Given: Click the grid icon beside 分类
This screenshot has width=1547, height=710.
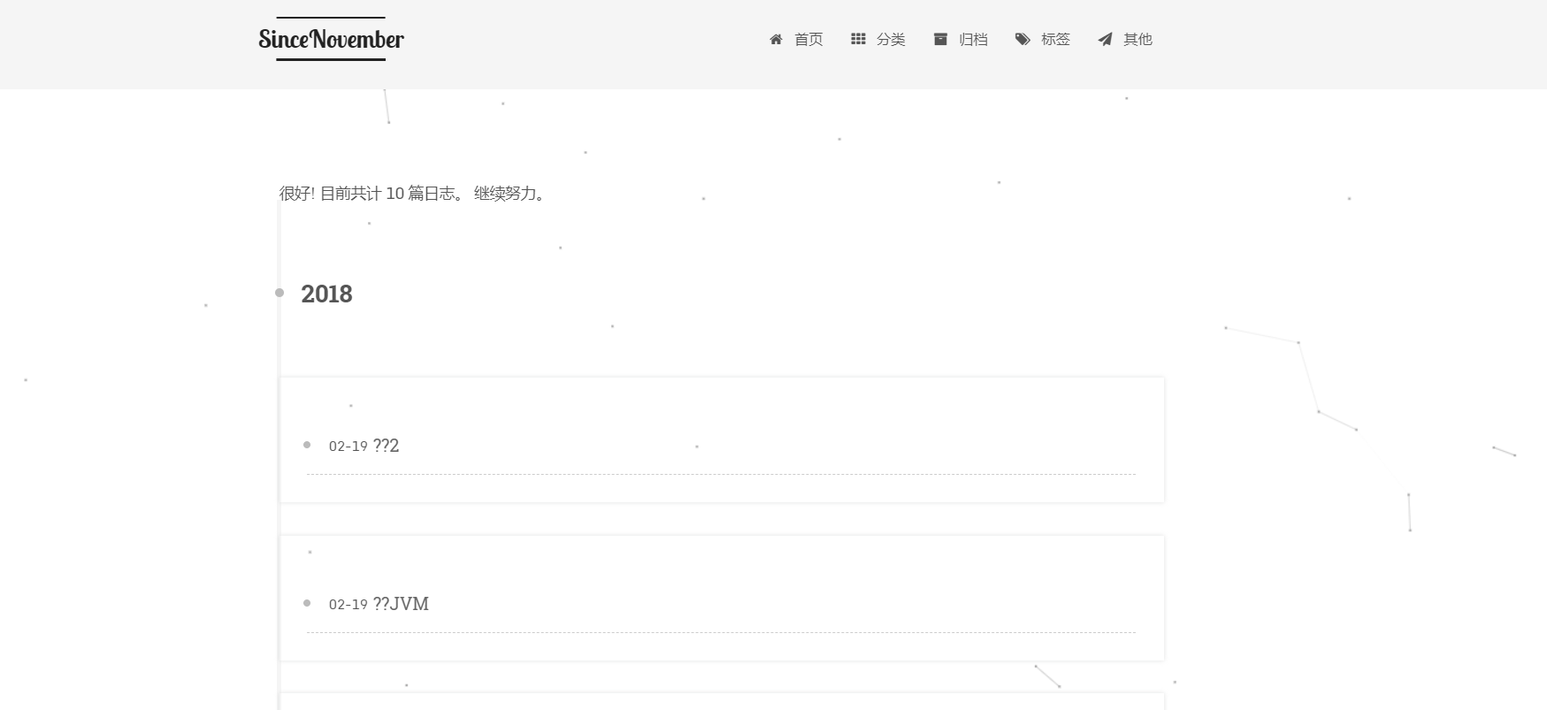Looking at the screenshot, I should coord(858,39).
